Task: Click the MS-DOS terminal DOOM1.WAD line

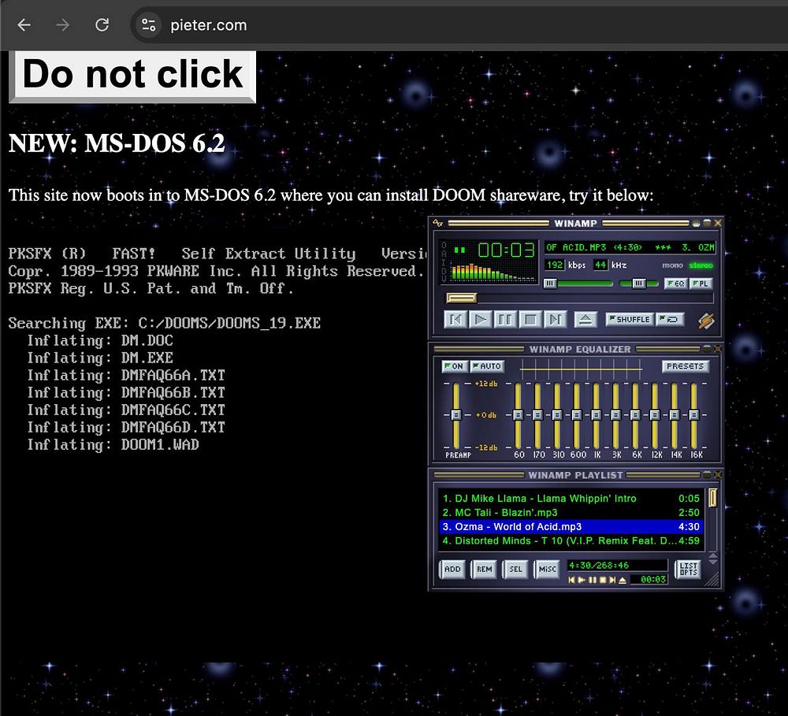Action: tap(113, 445)
